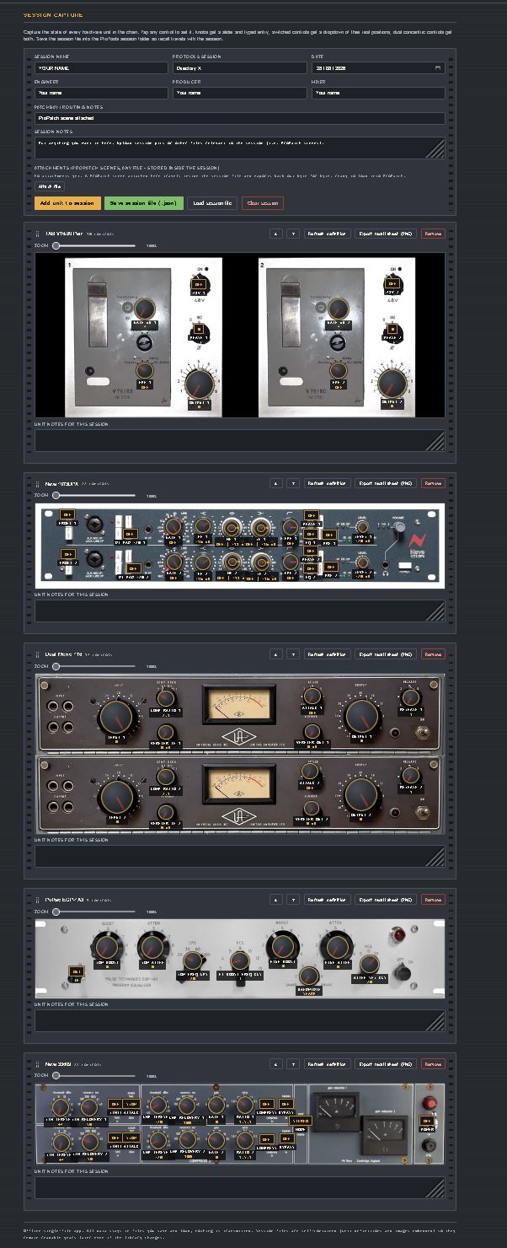Image resolution: width=507 pixels, height=1248 pixels.
Task: Adjust the zoom slider of the Neve 1073 unit
Action: click(93, 496)
